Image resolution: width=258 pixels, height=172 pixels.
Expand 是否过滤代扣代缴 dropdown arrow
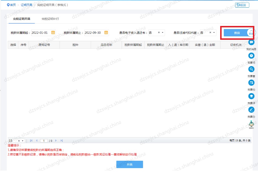[214, 32]
